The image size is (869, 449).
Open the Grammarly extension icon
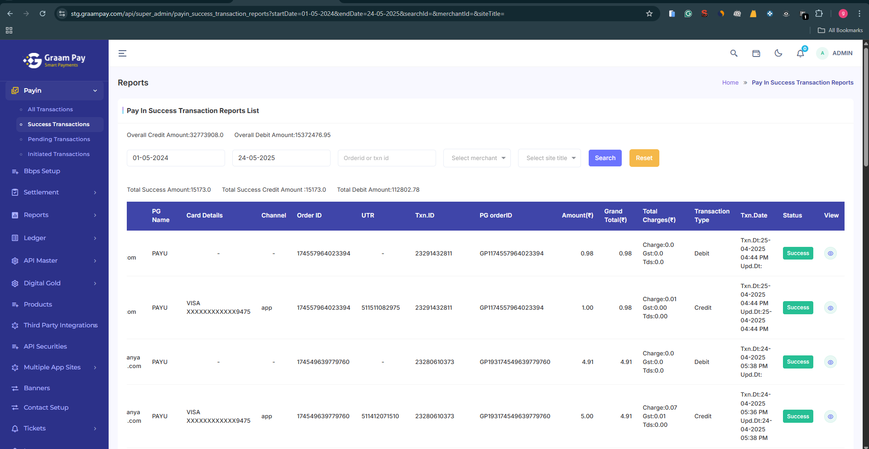tap(688, 14)
